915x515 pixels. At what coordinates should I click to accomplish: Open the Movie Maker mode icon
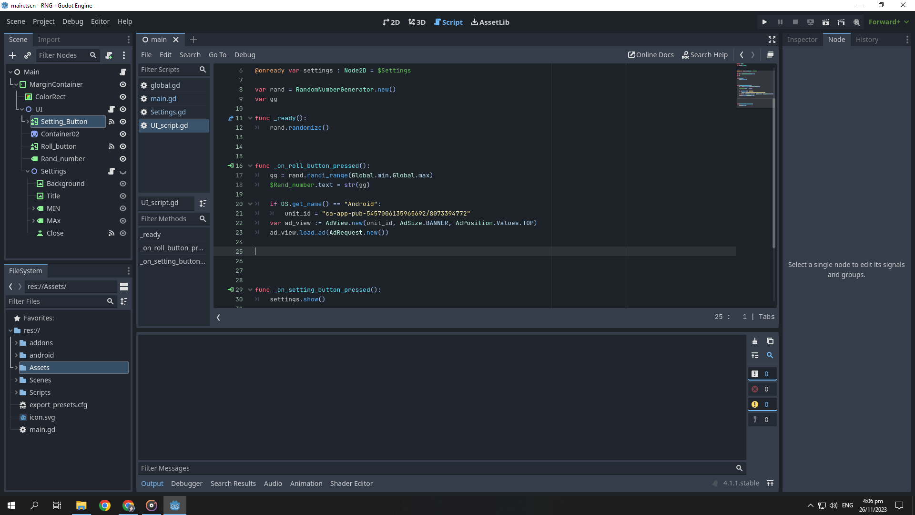(x=856, y=22)
